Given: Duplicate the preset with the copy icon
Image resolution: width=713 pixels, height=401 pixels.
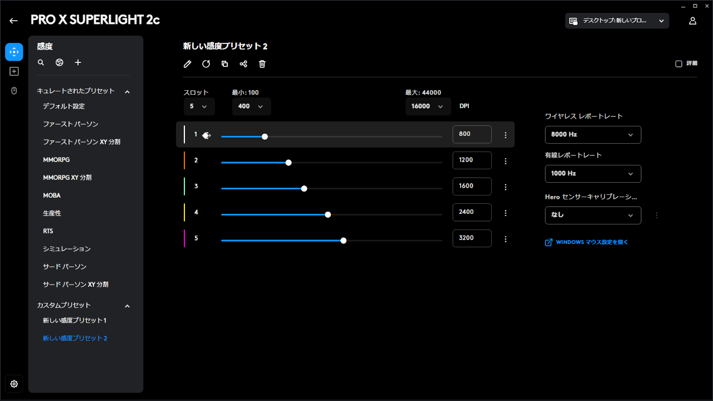Looking at the screenshot, I should pyautogui.click(x=224, y=64).
